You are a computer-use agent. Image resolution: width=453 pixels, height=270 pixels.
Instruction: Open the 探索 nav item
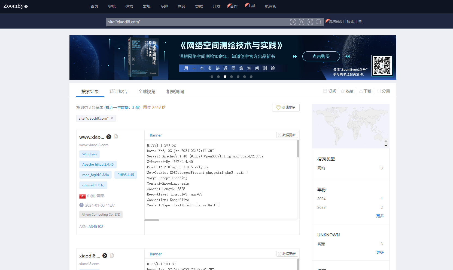129,6
